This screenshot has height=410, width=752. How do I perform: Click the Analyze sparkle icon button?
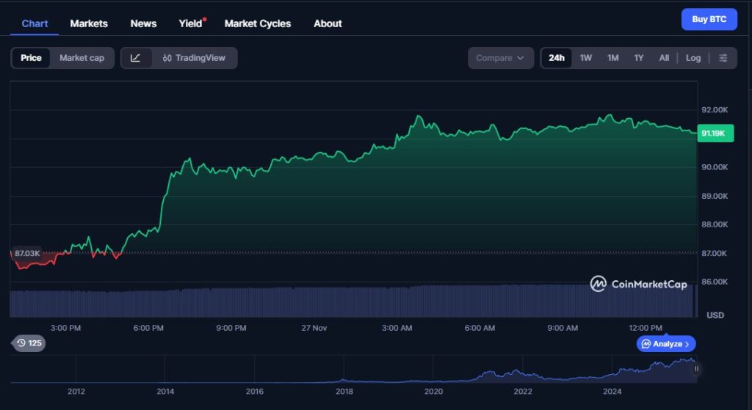(666, 343)
